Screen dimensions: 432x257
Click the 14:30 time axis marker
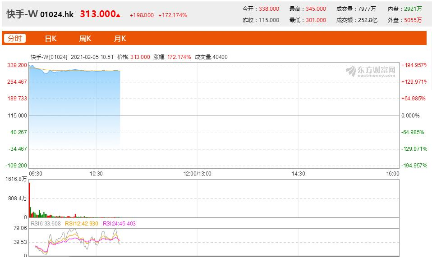[298, 174]
